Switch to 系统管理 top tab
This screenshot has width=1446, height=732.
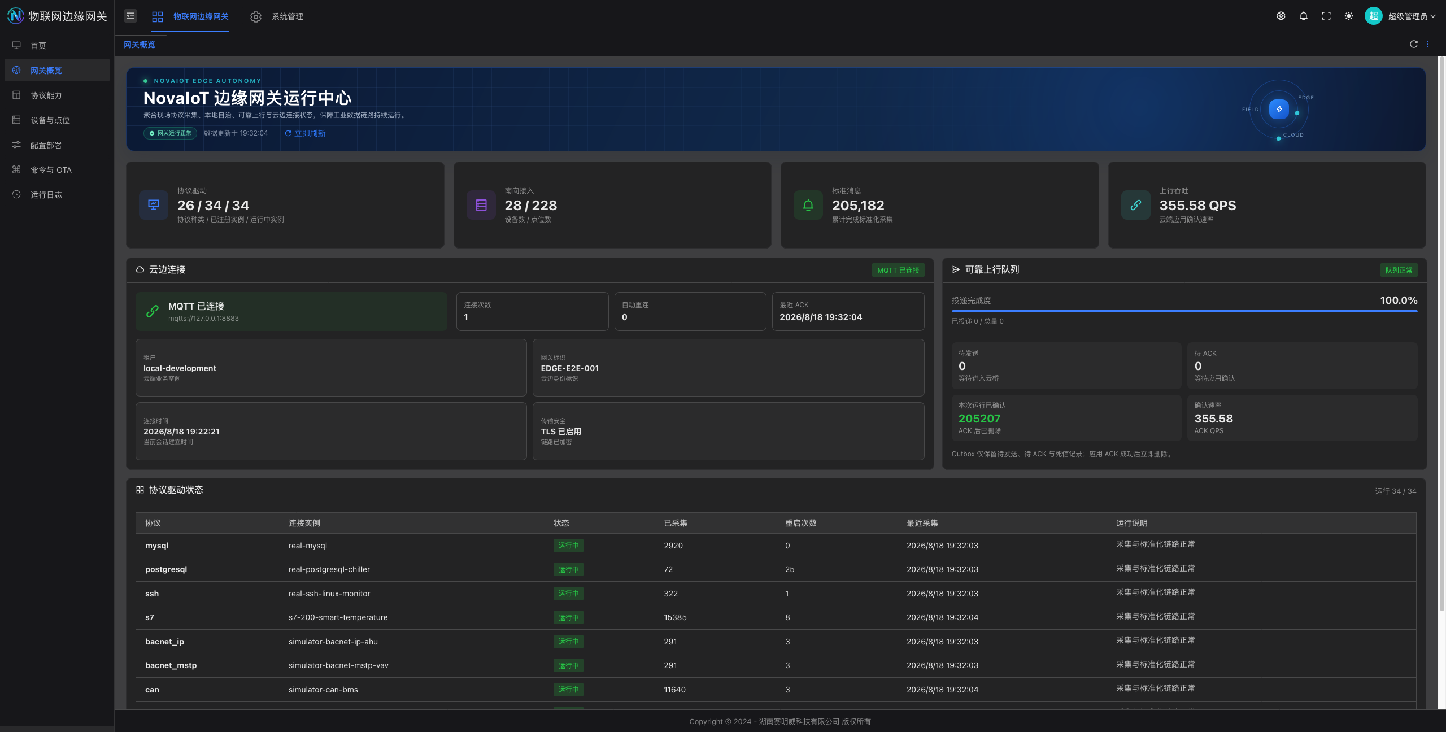pyautogui.click(x=277, y=16)
